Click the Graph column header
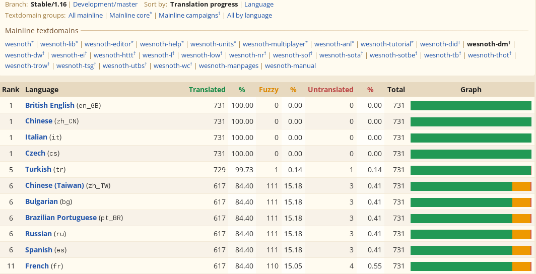Screen dimensions: 536x274 click(x=471, y=90)
